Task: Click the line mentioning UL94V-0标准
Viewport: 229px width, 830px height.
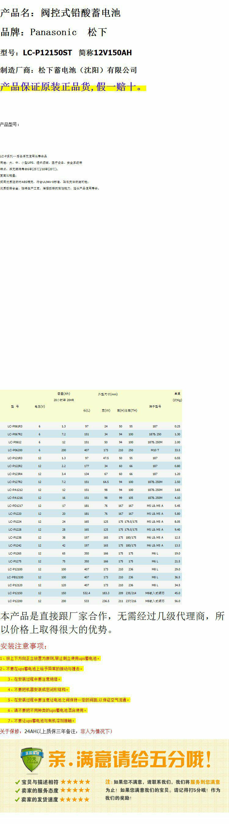Action: tap(44, 182)
